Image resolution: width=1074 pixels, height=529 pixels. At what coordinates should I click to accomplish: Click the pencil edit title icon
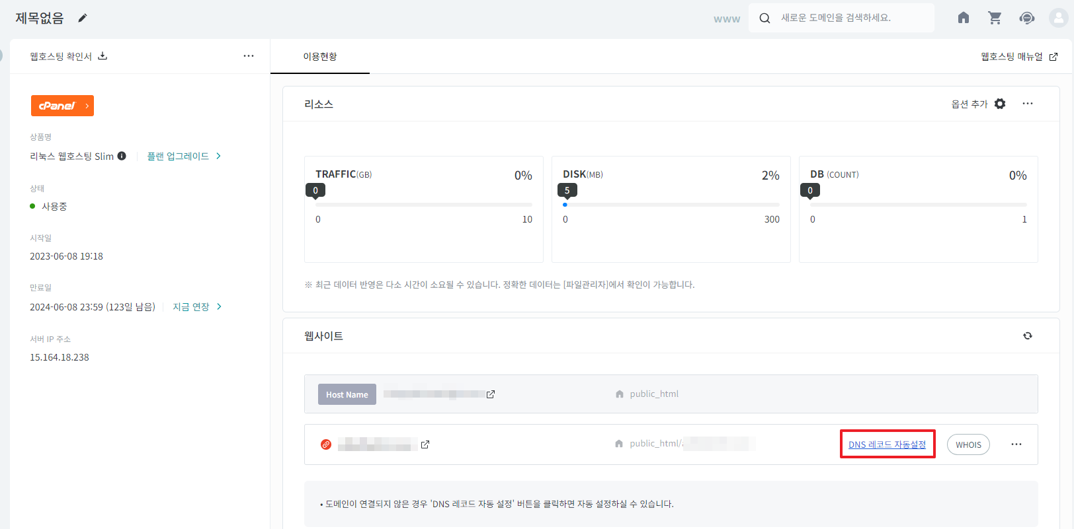[x=83, y=18]
